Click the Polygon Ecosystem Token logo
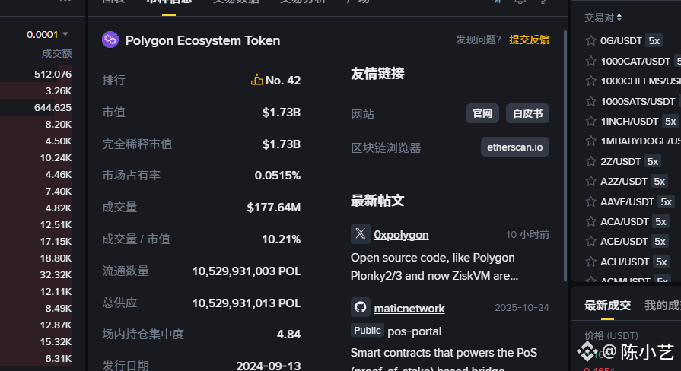Screen dimensions: 681x371 tap(110, 40)
